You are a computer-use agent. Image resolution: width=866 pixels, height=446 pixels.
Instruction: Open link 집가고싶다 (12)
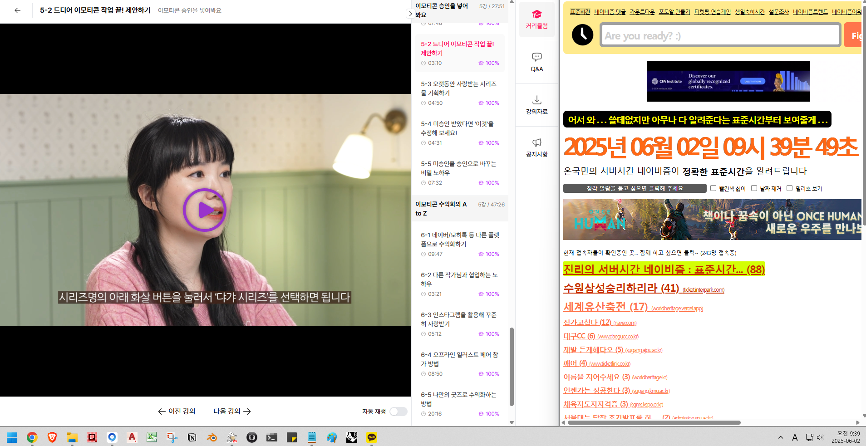tap(600, 323)
